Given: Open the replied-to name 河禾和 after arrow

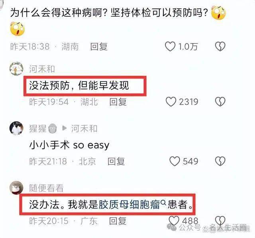Looking at the screenshot, I should coord(84,129).
